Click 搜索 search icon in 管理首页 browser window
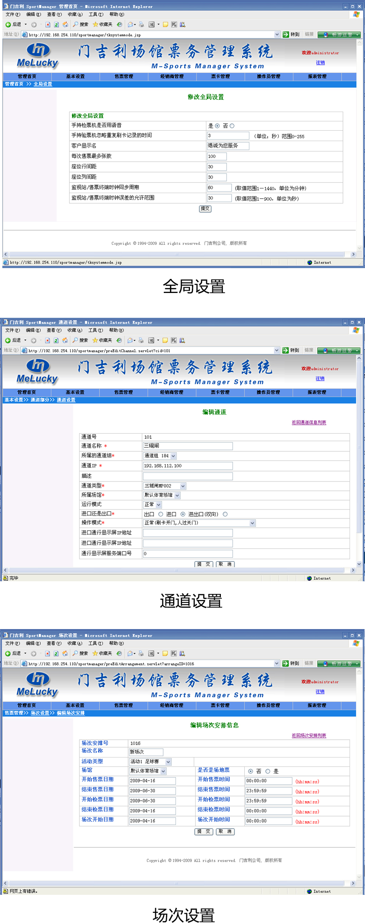Image resolution: width=365 pixels, height=923 pixels. click(75, 24)
